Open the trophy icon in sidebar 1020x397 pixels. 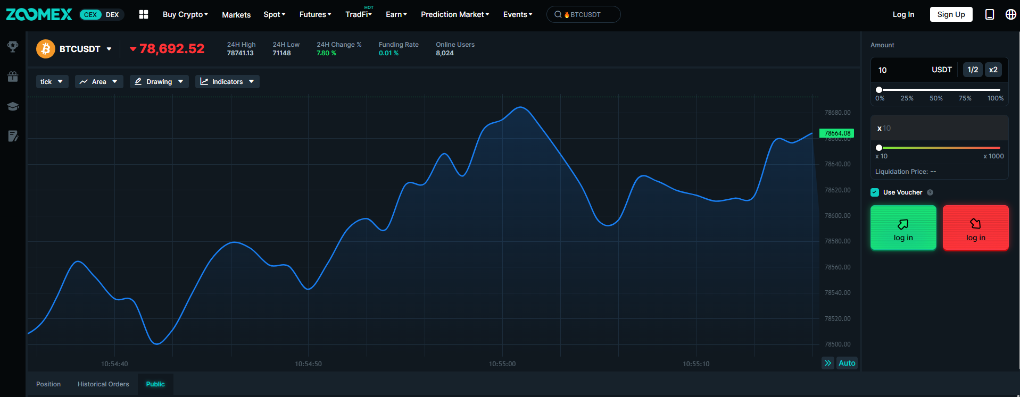pyautogui.click(x=13, y=47)
